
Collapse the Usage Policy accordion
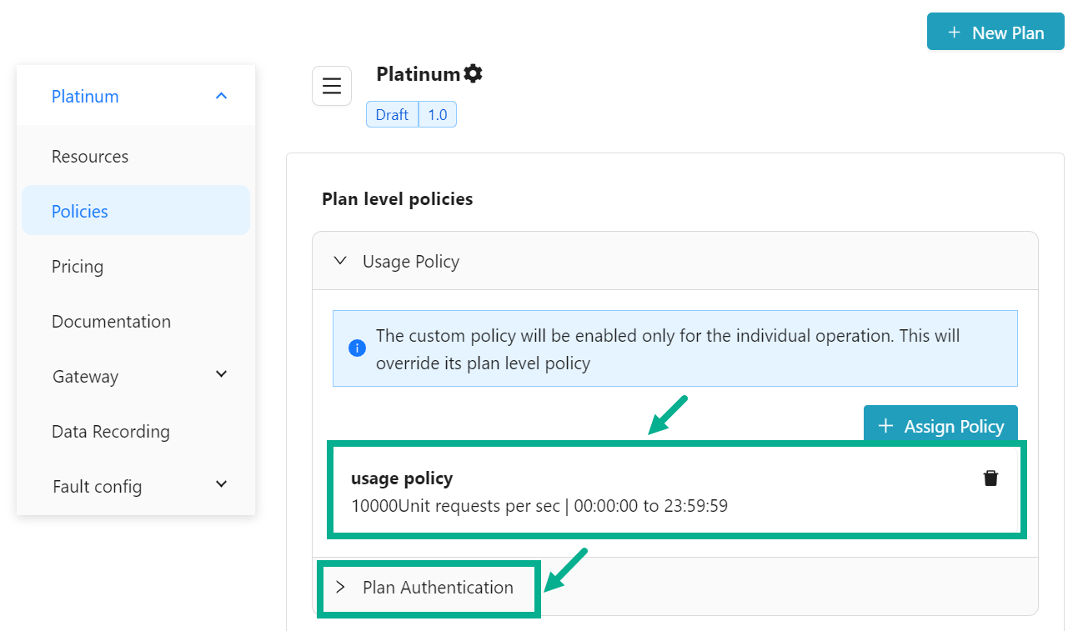340,262
